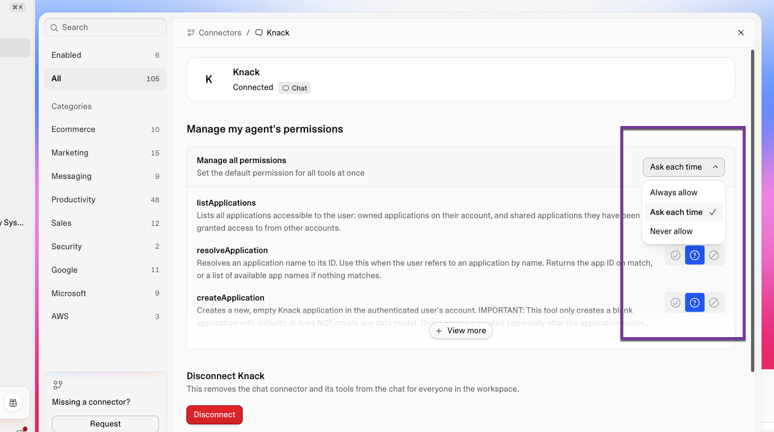Open the Productivity category
Viewport: 774px width, 432px height.
105,200
